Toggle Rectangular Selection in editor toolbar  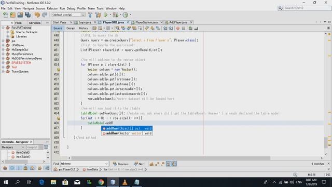click(x=140, y=28)
